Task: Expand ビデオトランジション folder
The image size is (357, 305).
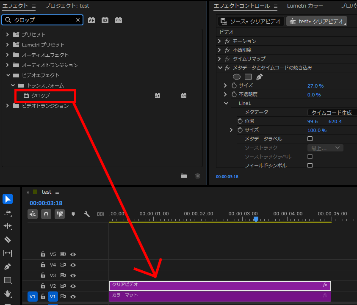Action: [x=8, y=106]
